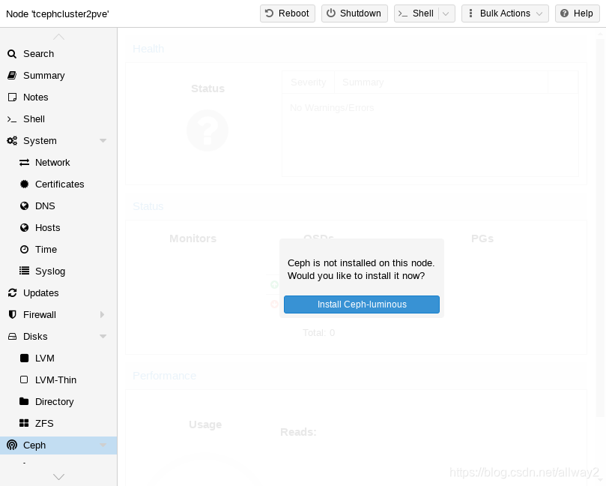
Task: Click the Firewall shield icon
Action: point(12,314)
